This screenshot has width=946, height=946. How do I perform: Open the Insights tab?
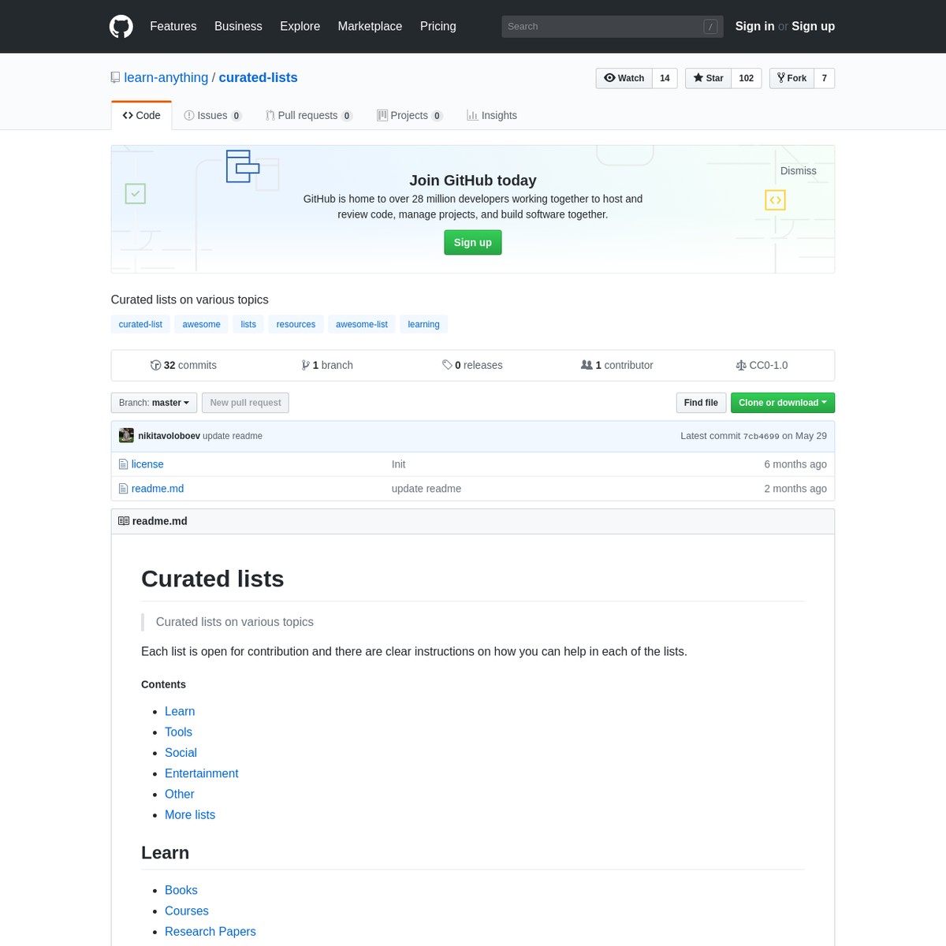tap(492, 115)
